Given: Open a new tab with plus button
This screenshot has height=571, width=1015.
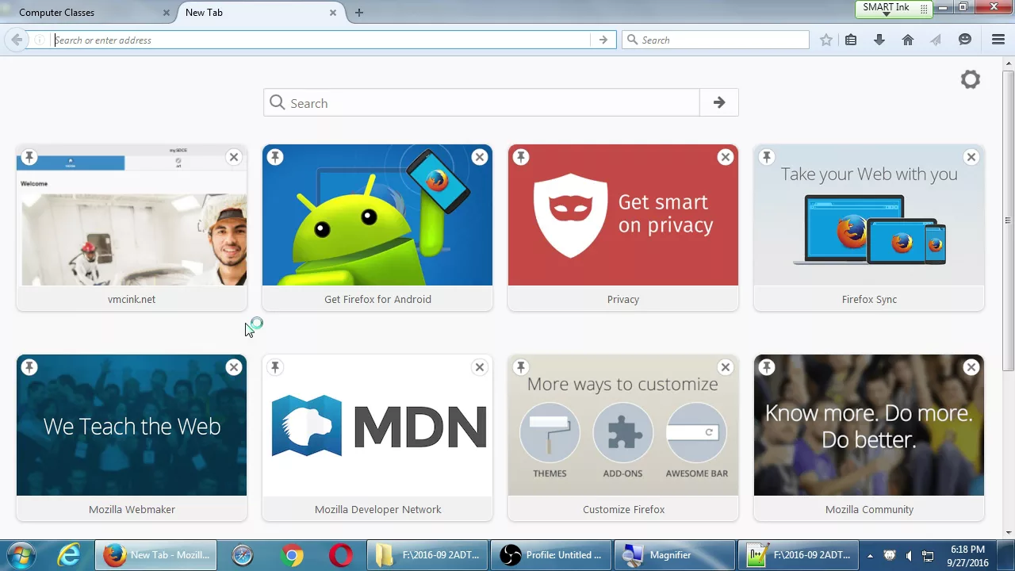Looking at the screenshot, I should tap(359, 13).
